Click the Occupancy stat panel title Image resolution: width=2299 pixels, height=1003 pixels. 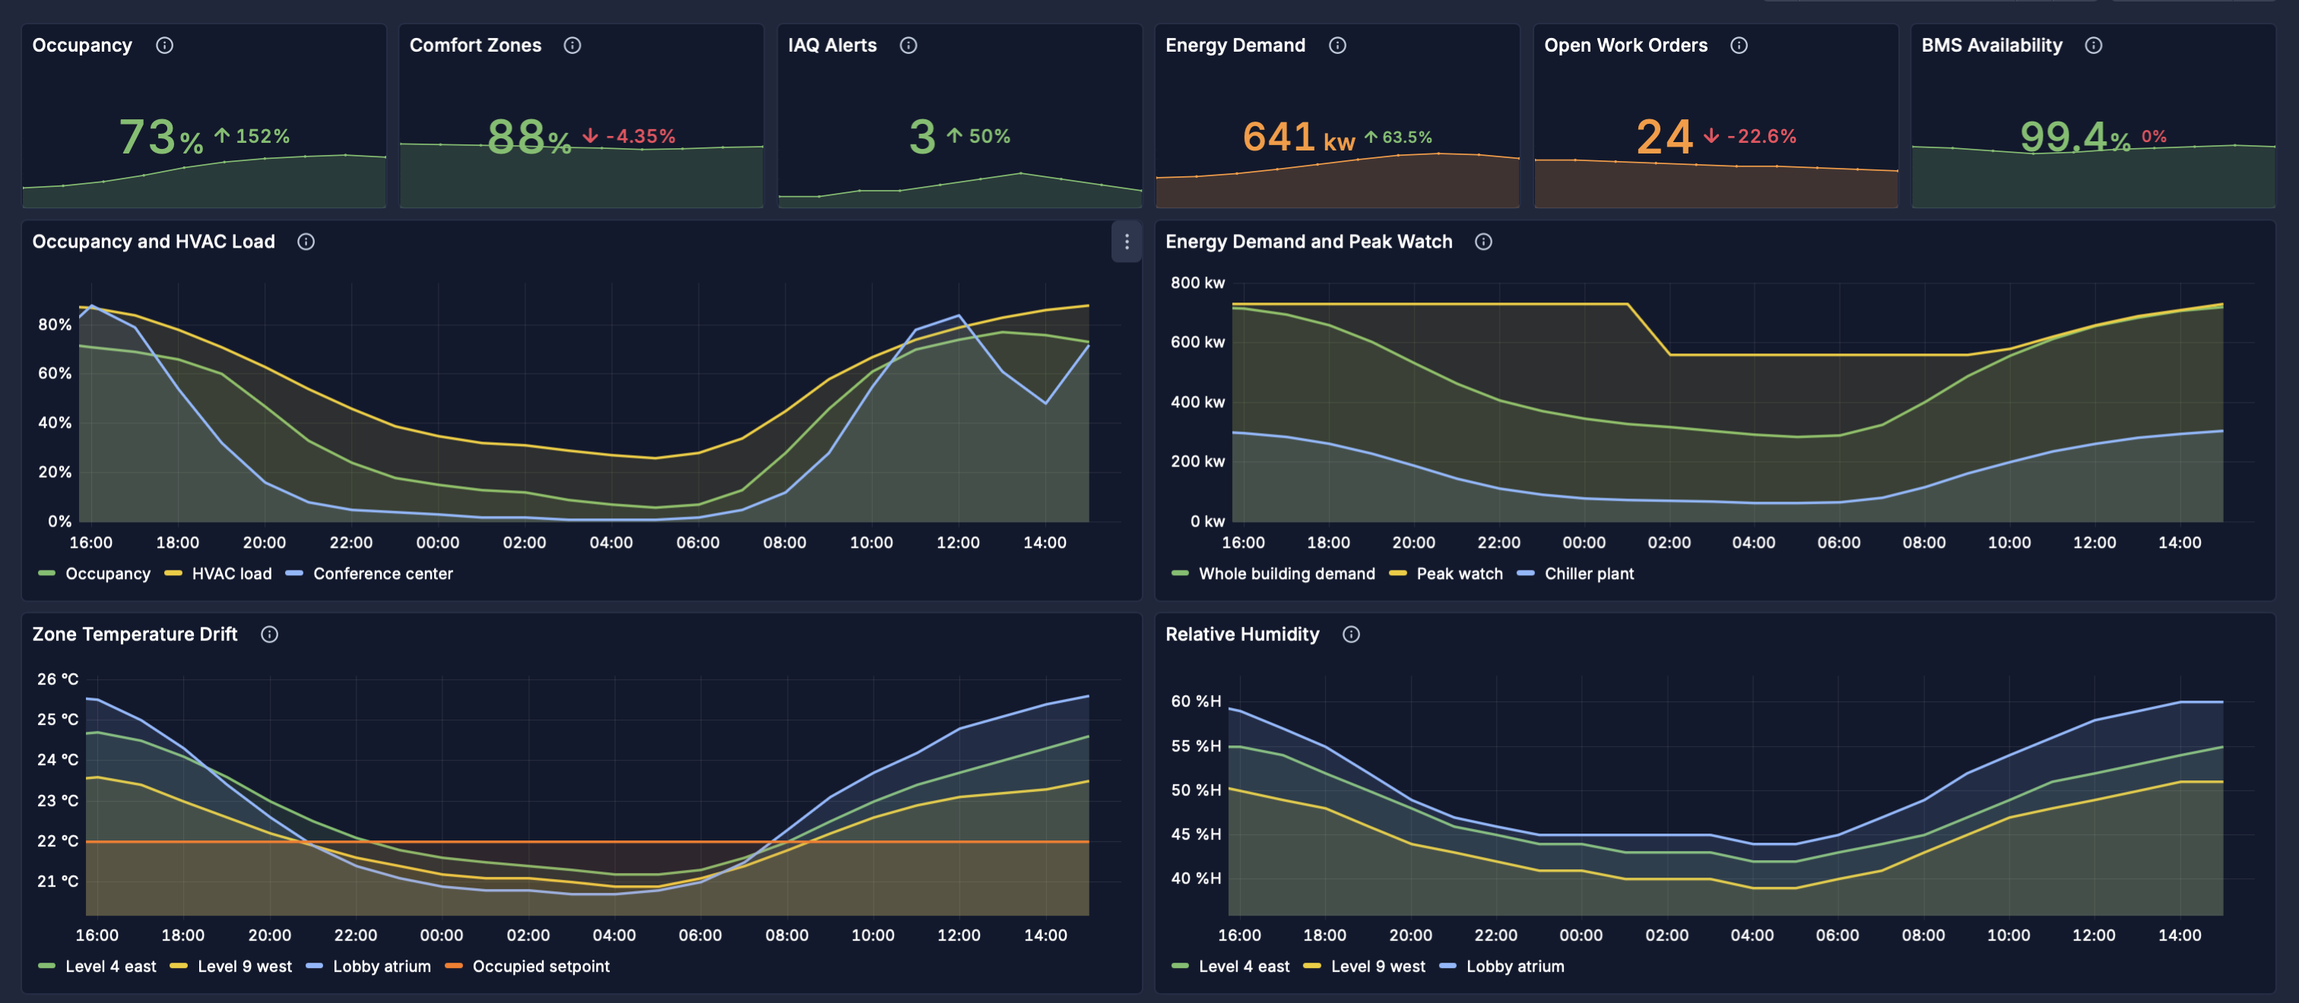[82, 46]
